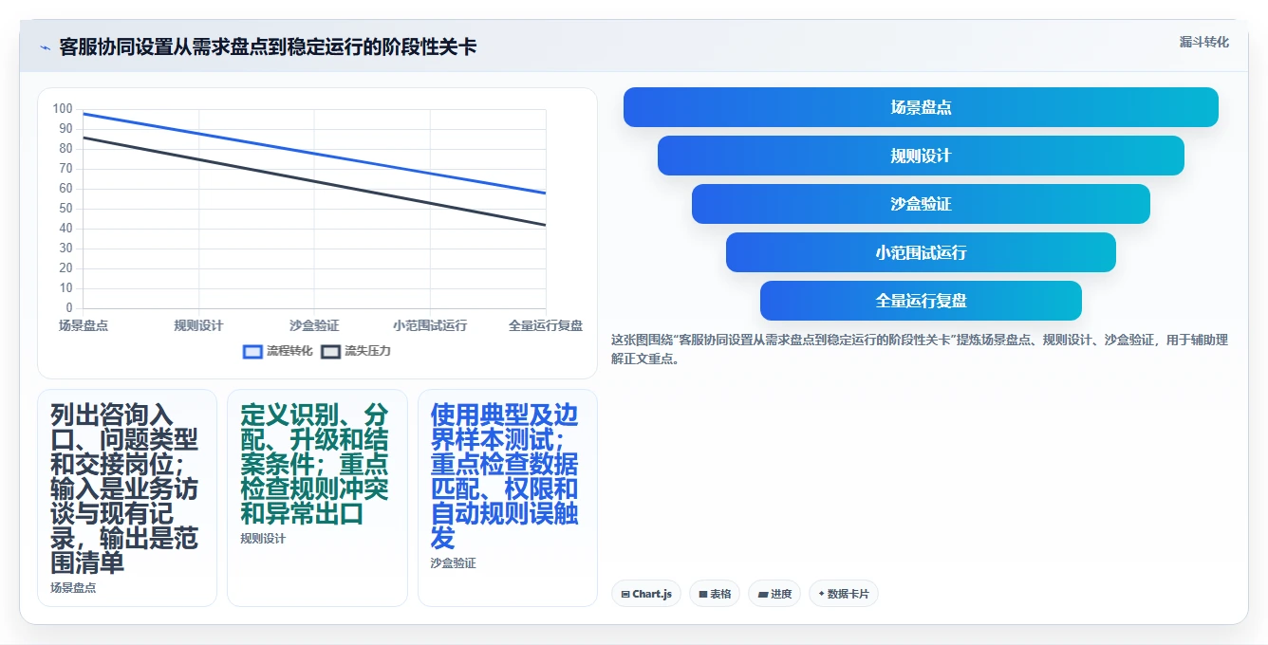Image resolution: width=1268 pixels, height=645 pixels.
Task: Click the 进度 tag chip
Action: [x=774, y=594]
